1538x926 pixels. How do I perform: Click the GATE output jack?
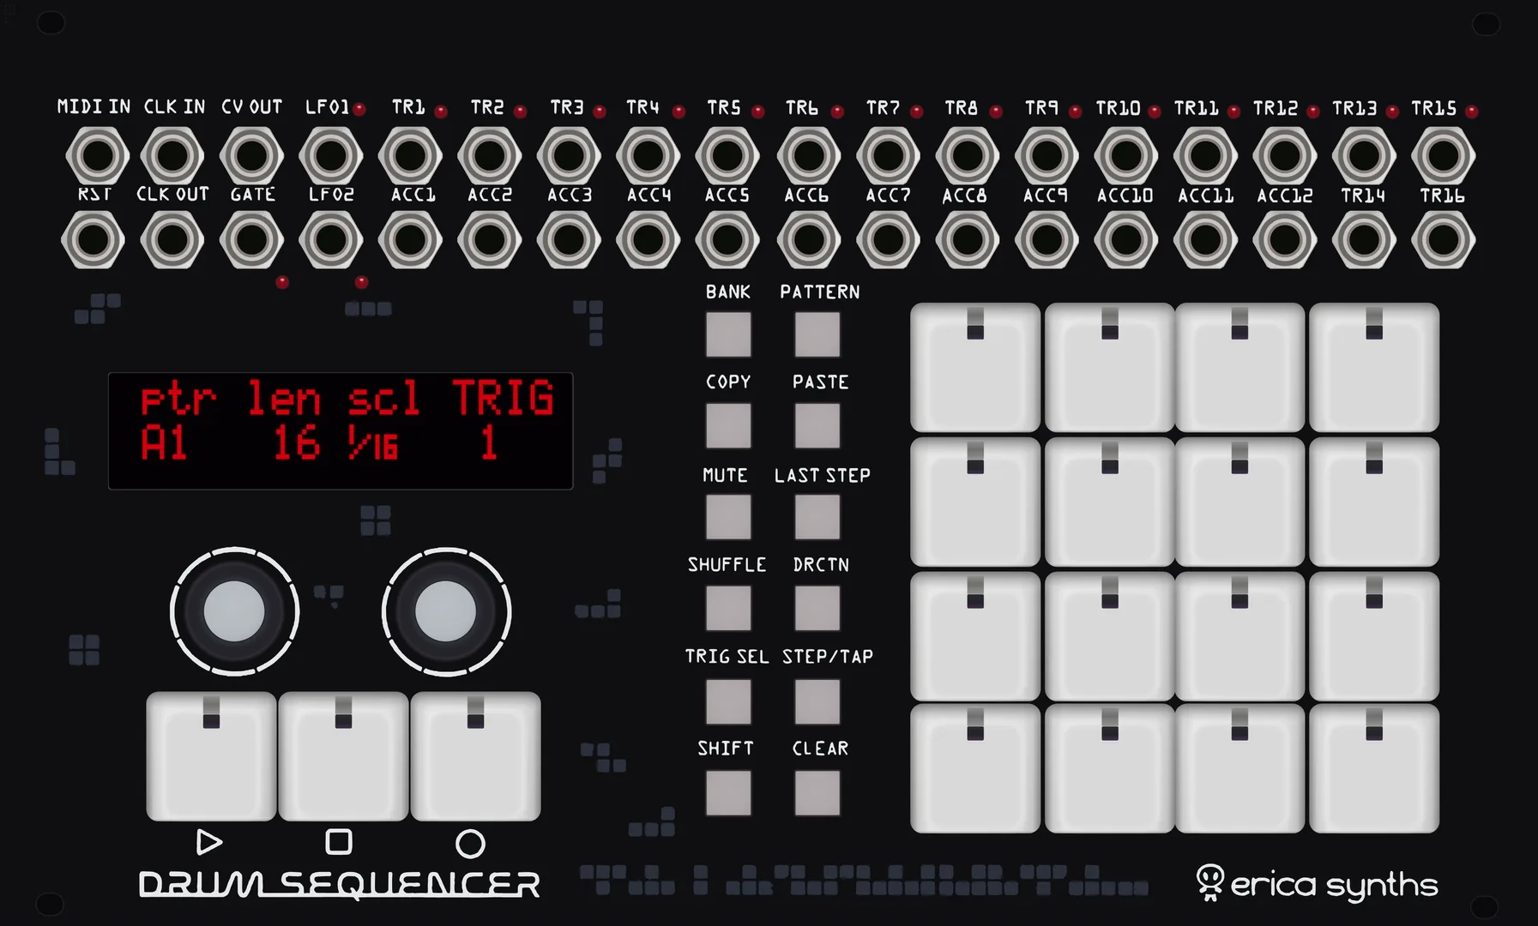pyautogui.click(x=251, y=240)
